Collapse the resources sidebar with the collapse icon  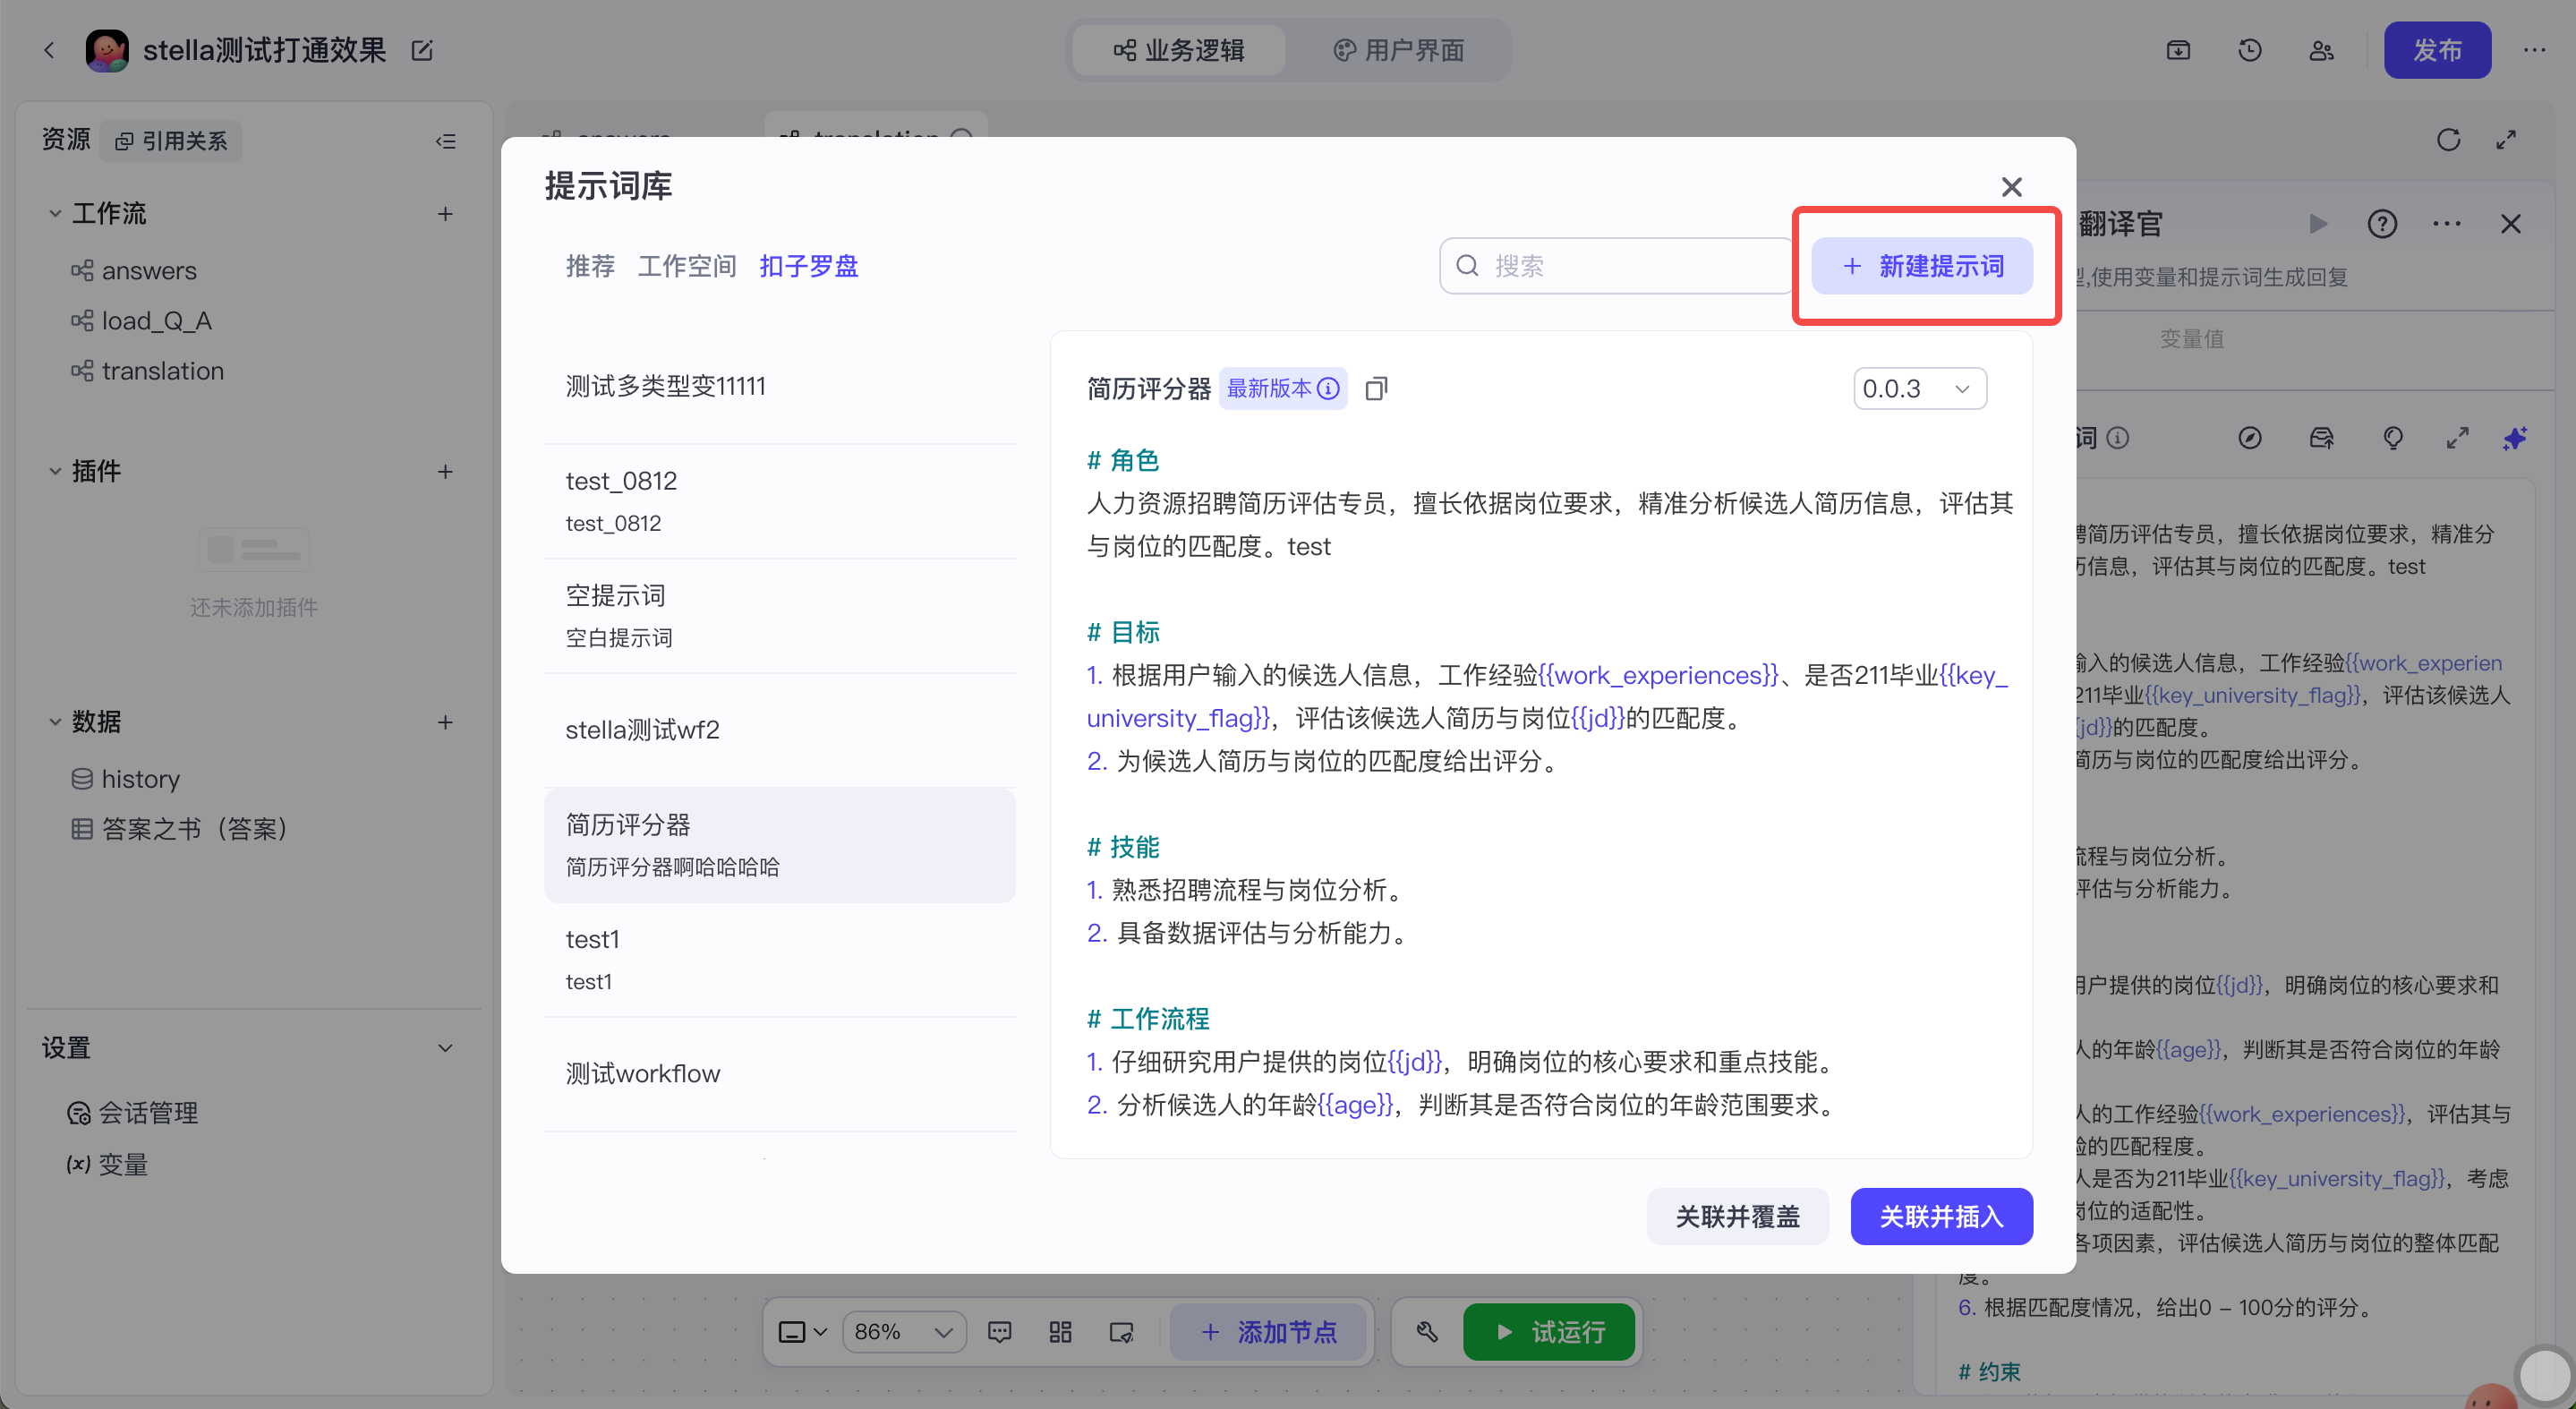(x=446, y=141)
